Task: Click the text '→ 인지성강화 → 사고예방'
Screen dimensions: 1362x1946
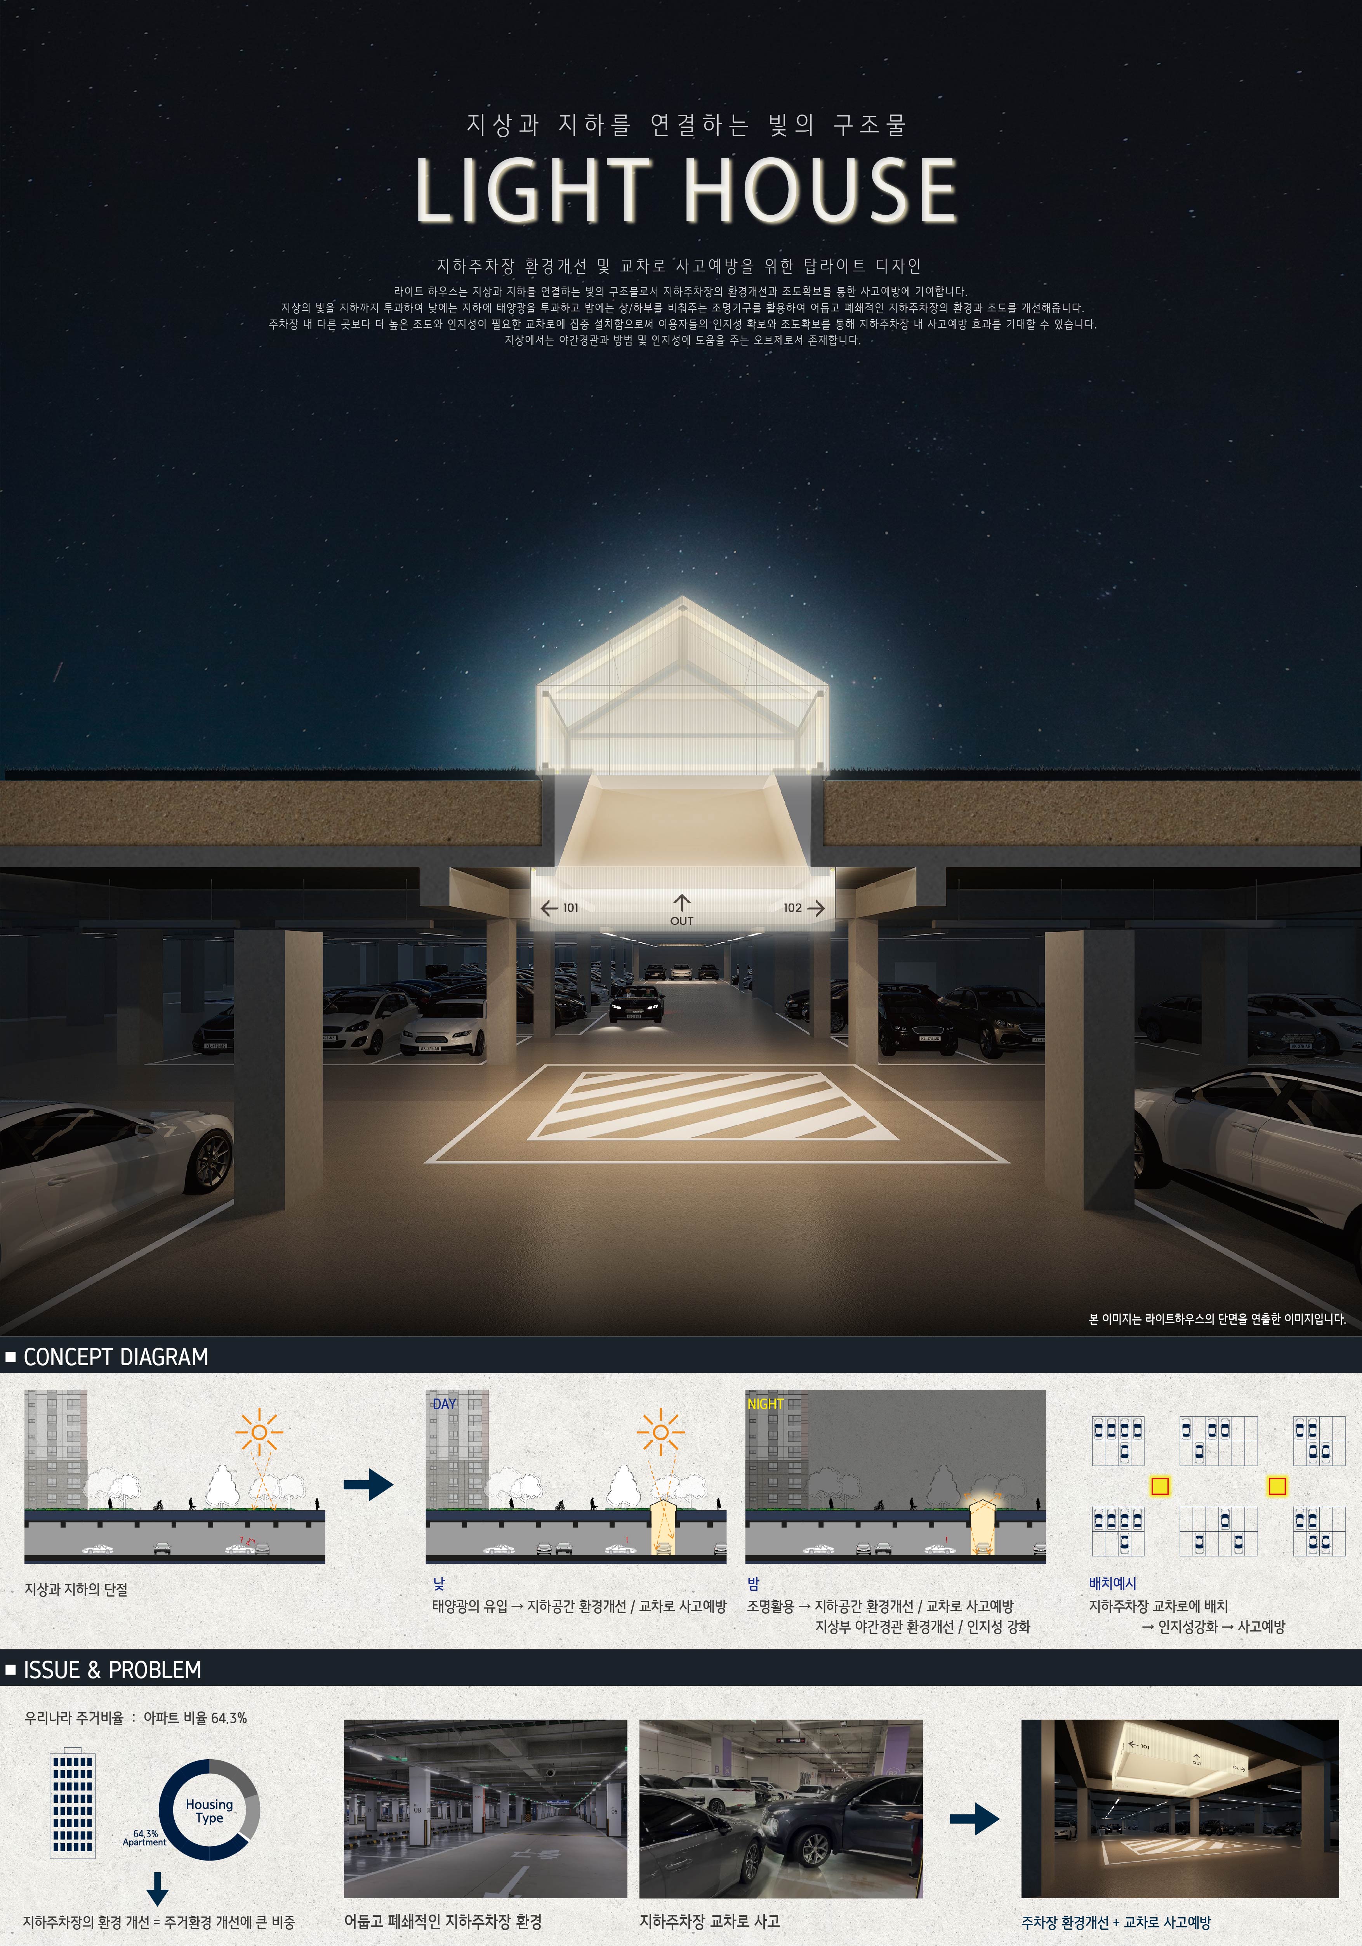Action: coord(1214,1626)
